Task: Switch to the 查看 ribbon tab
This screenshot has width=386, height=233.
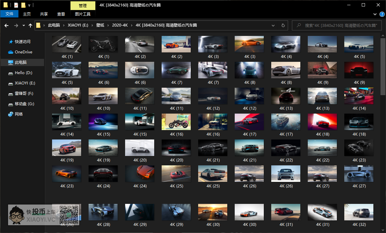Action: [x=61, y=14]
